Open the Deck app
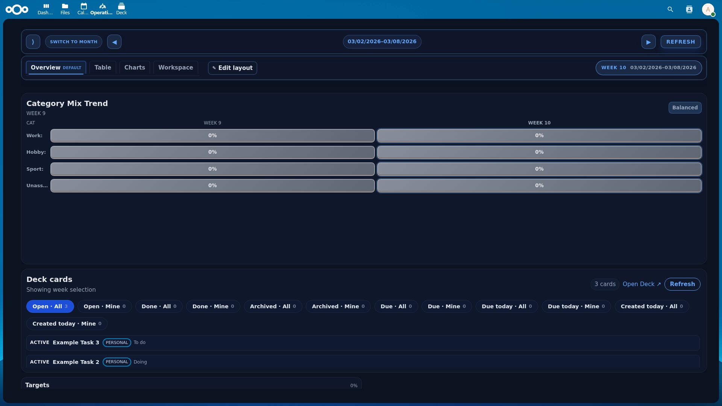This screenshot has width=722, height=406. click(x=121, y=9)
